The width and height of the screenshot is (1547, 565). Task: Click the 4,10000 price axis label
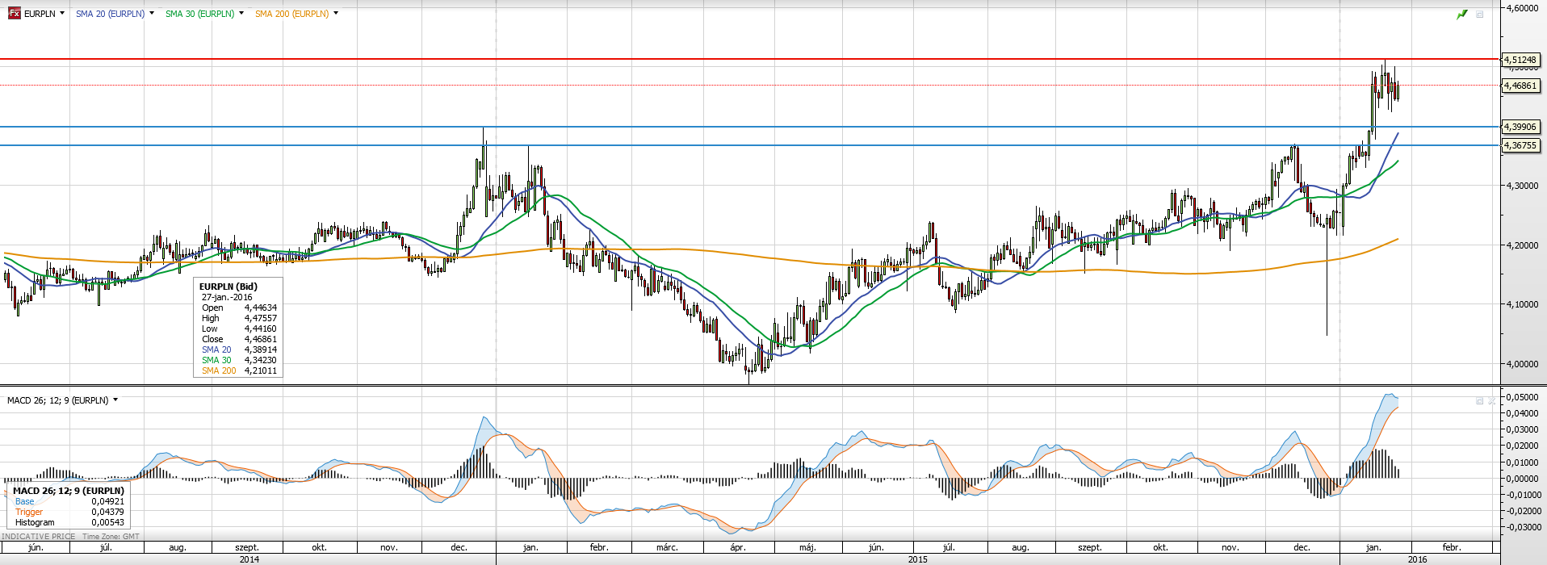point(1521,304)
